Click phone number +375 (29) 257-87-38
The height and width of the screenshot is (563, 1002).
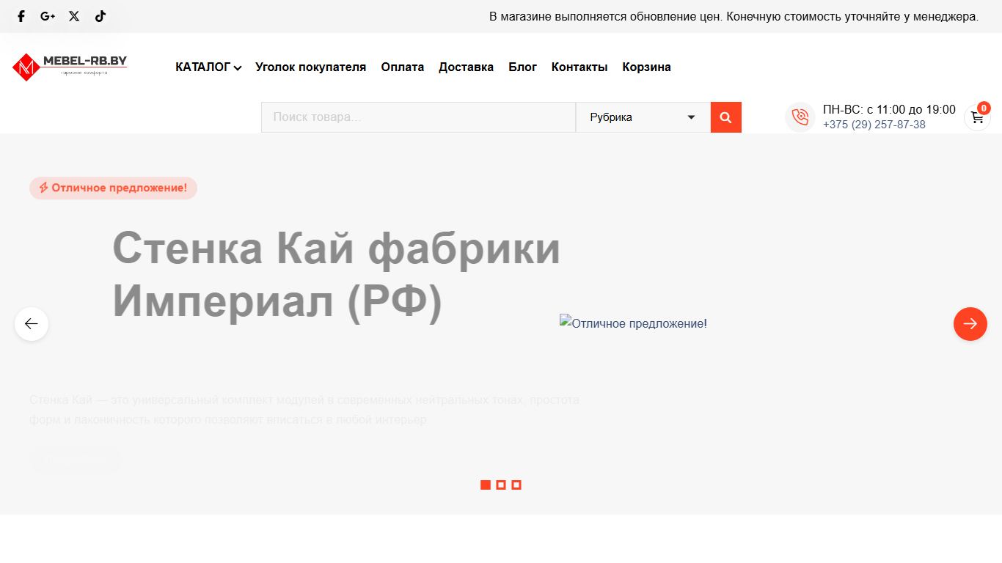pos(874,125)
